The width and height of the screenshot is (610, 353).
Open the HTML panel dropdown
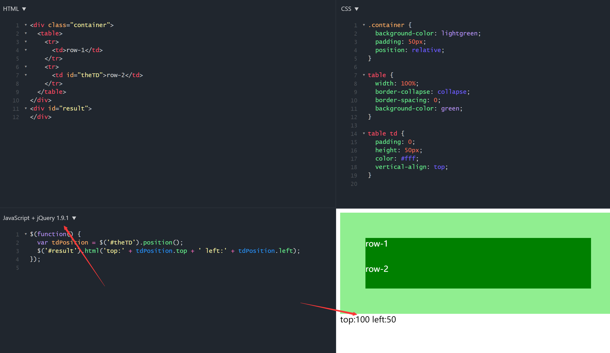tap(14, 9)
